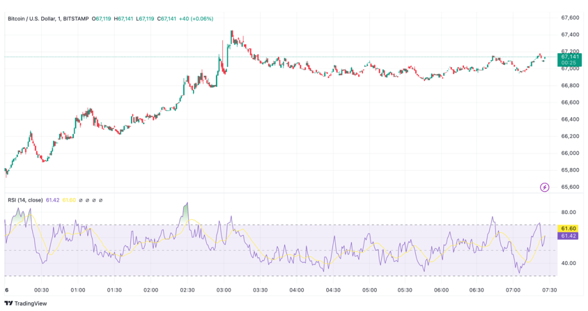Click the open value O67,119
Image resolution: width=588 pixels, height=311 pixels.
102,18
